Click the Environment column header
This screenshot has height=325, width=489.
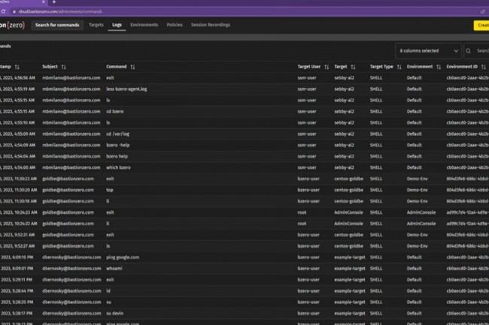click(420, 67)
